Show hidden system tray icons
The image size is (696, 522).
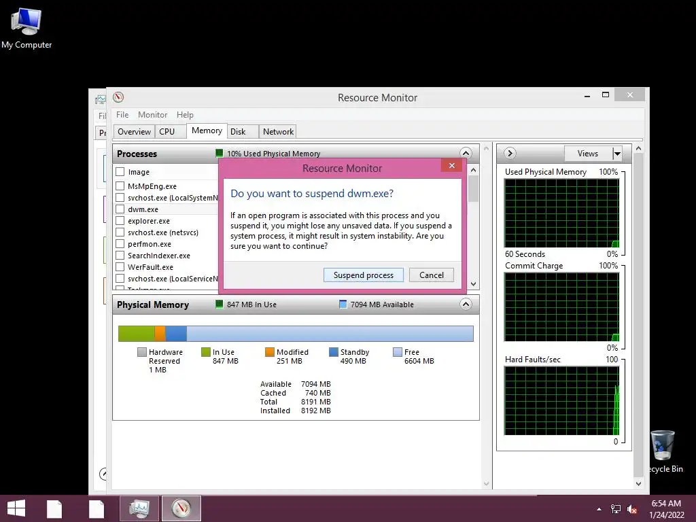(599, 509)
